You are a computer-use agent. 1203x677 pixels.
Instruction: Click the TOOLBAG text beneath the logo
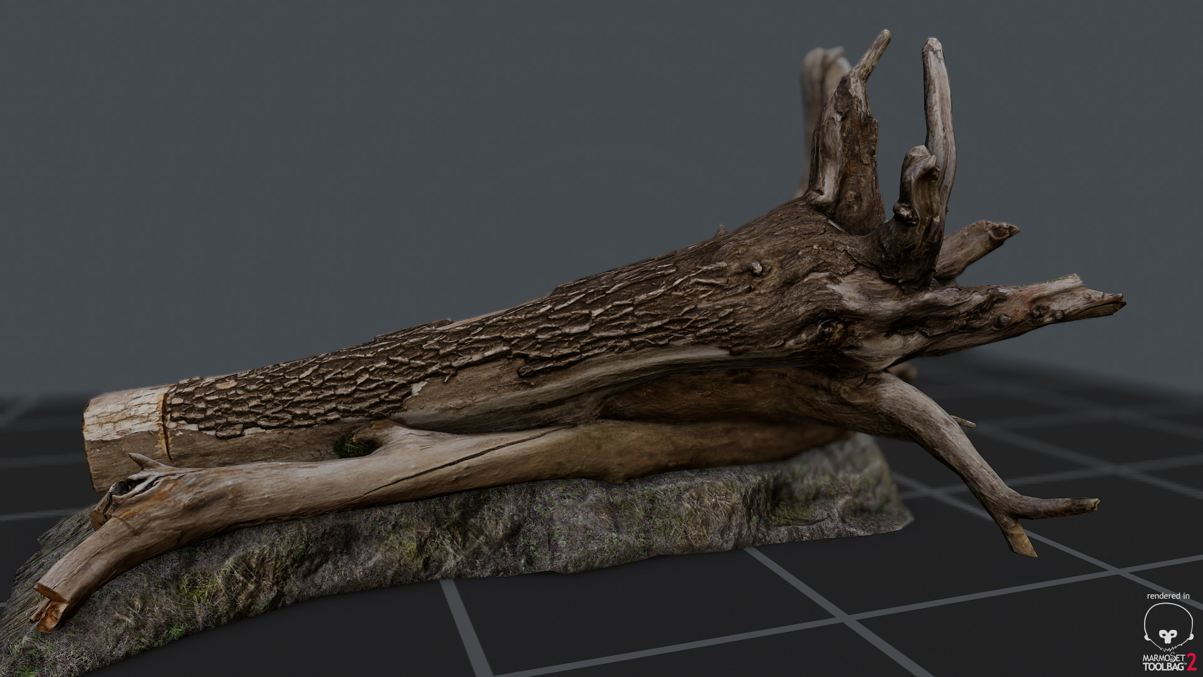click(x=1162, y=666)
